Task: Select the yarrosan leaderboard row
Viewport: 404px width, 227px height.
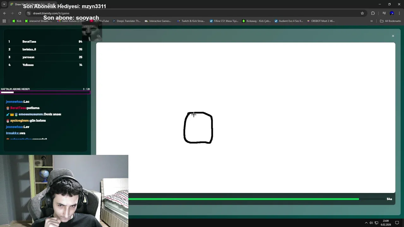Action: point(45,57)
